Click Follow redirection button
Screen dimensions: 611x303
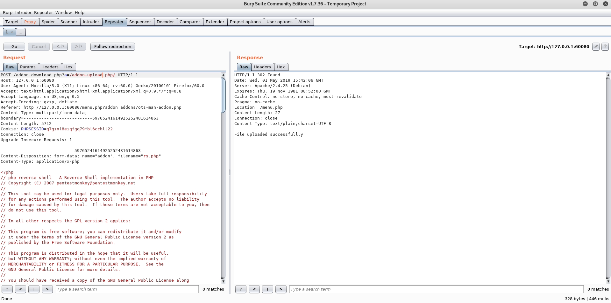(x=113, y=46)
